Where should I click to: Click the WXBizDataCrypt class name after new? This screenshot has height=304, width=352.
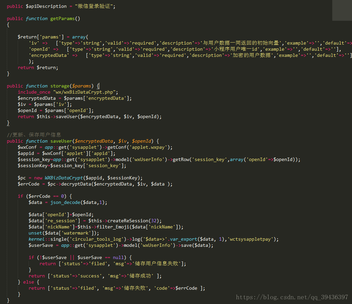tap(64, 178)
